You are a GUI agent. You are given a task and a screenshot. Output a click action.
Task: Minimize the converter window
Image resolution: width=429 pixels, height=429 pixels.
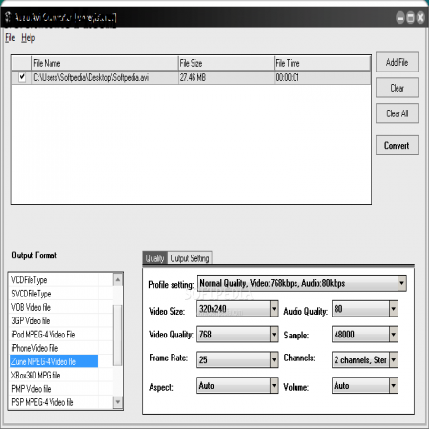pos(400,18)
